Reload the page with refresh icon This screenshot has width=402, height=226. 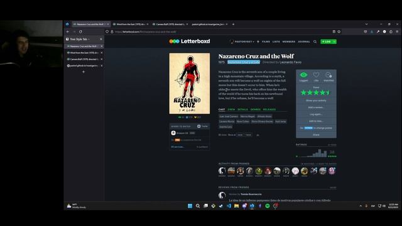pyautogui.click(x=80, y=31)
